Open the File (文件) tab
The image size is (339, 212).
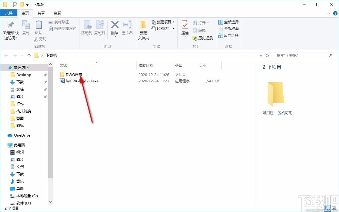(x=9, y=13)
